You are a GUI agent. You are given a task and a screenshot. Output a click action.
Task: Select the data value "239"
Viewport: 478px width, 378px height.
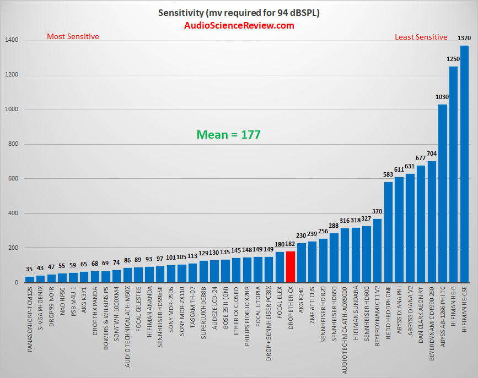click(312, 234)
